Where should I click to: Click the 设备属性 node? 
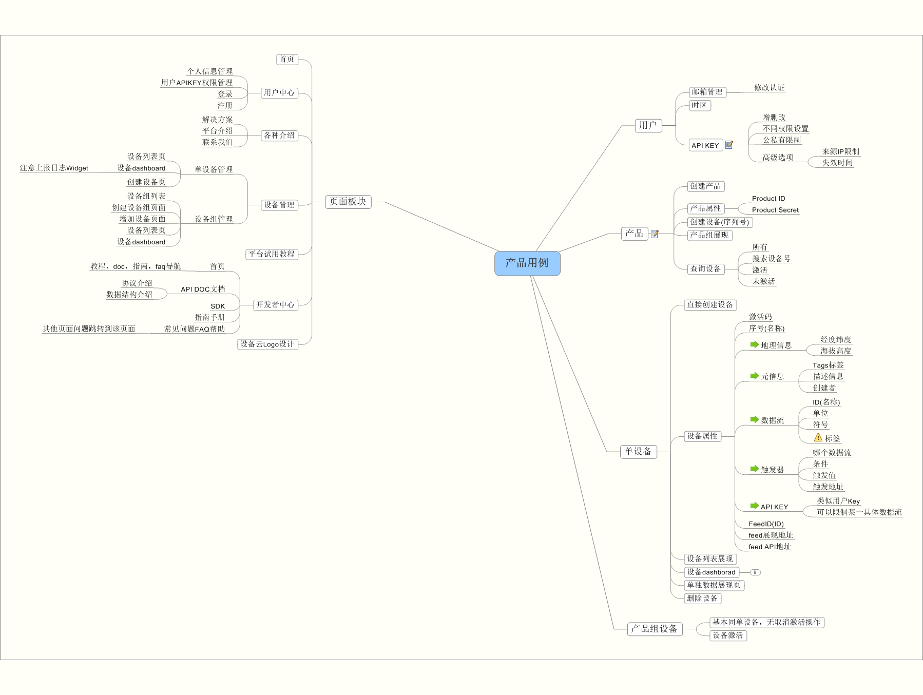click(x=703, y=436)
